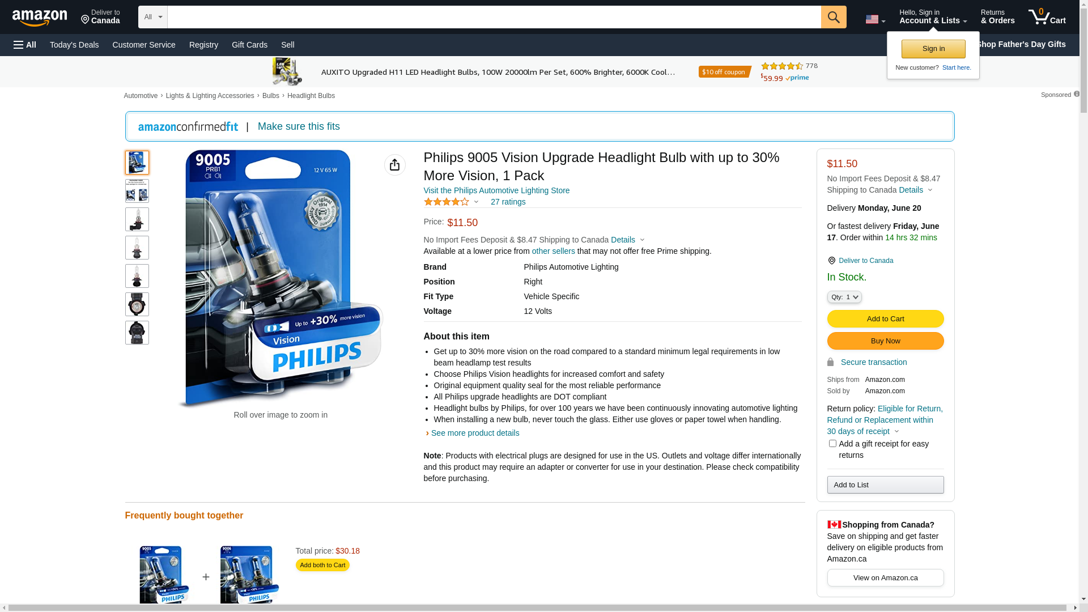Expand See more product details

pos(475,433)
